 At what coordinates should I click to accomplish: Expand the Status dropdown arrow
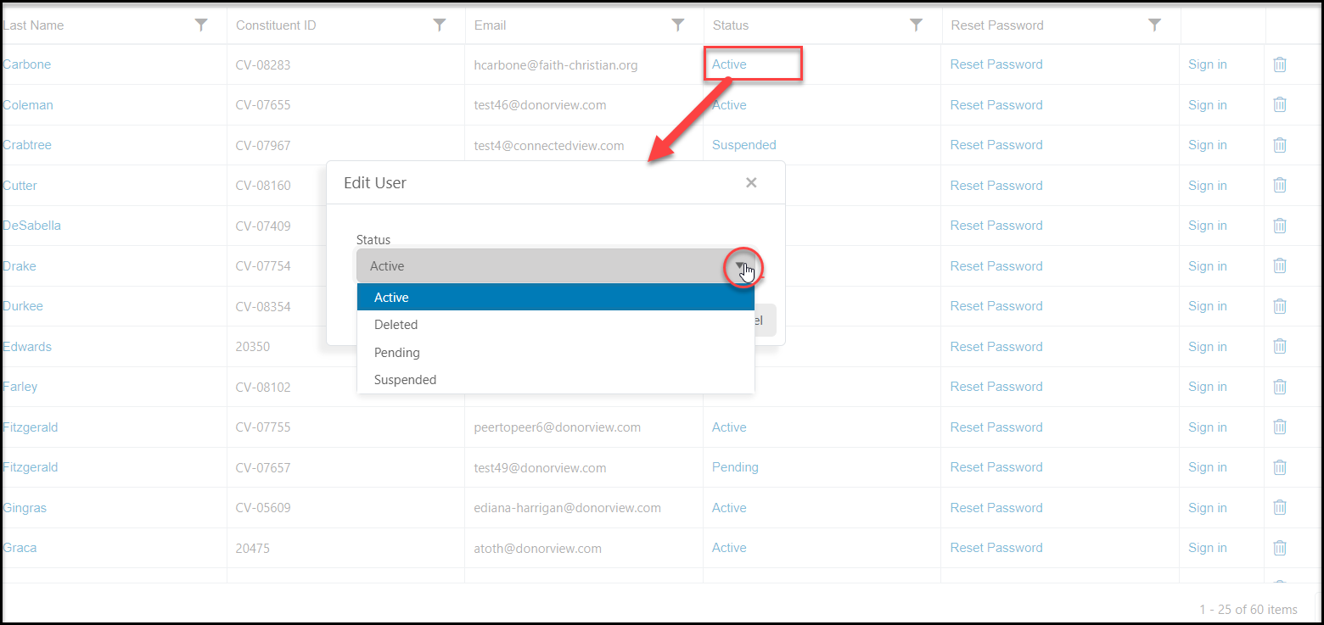pos(743,266)
